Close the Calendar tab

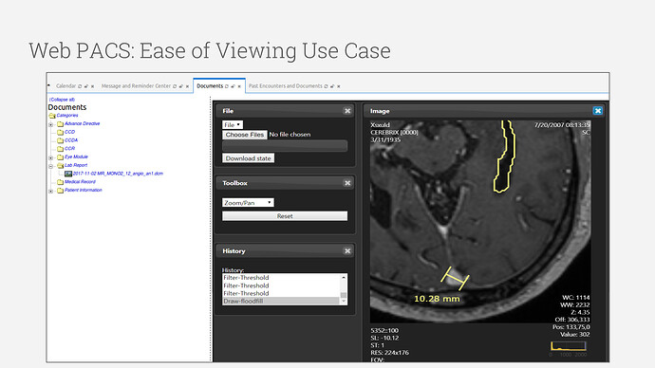click(92, 86)
